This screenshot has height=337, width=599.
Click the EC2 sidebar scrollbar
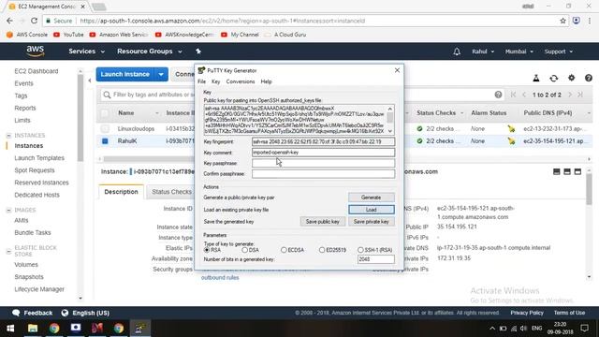[80, 118]
